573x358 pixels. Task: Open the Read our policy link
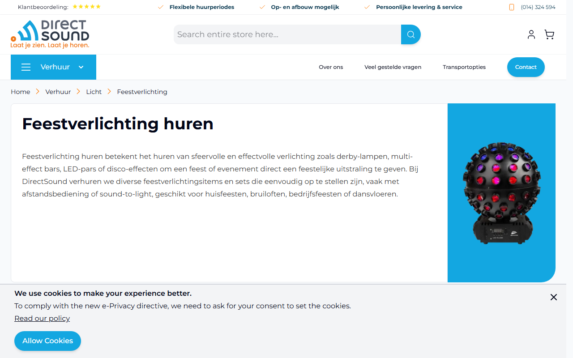click(42, 318)
